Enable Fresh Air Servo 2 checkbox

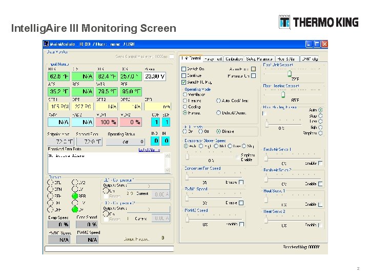coord(320,184)
